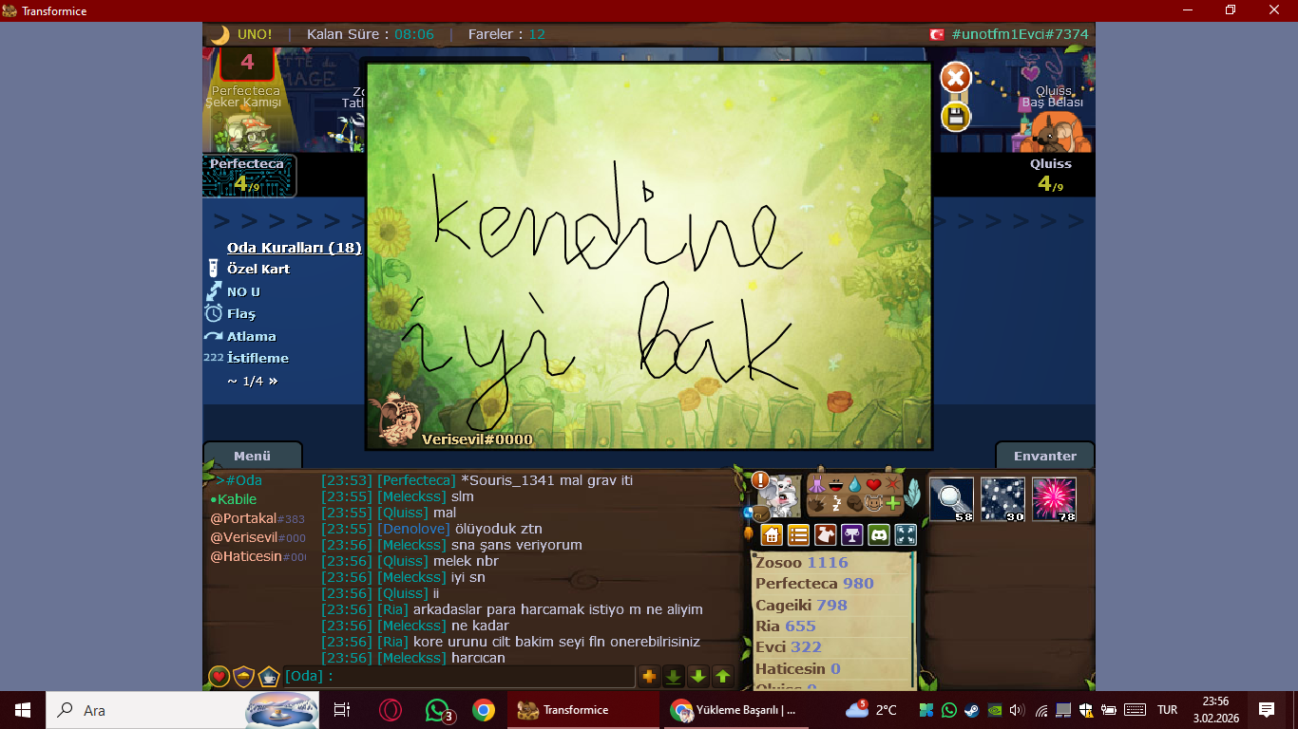Click the room name #unotfm1Evci#7374

1021,34
